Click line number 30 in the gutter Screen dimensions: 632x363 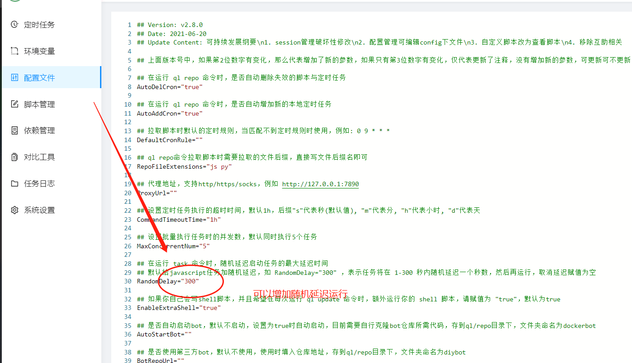127,281
